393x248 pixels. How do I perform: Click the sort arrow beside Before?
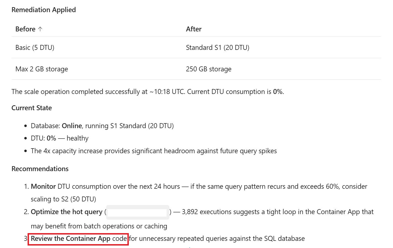[40, 29]
